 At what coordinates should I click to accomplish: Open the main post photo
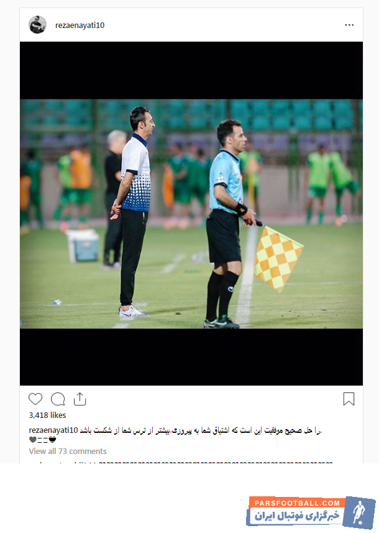click(x=191, y=214)
